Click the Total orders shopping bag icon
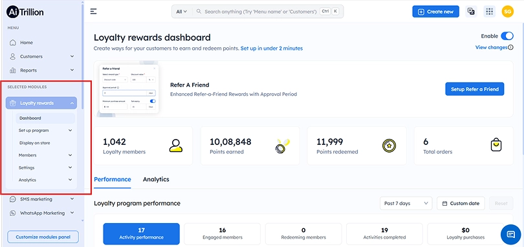524x247 pixels. click(496, 145)
